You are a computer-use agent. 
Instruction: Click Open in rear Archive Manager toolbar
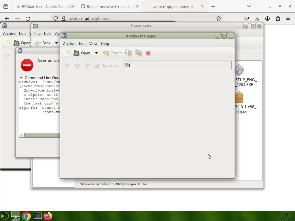(22, 43)
